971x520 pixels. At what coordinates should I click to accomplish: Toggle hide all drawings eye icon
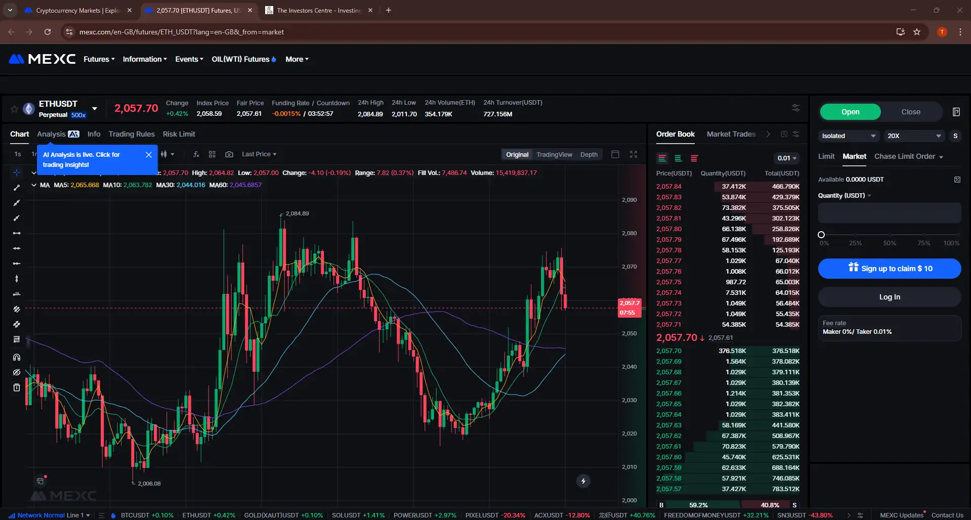pyautogui.click(x=17, y=372)
